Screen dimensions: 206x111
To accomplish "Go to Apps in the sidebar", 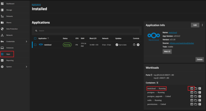I will click(x=8, y=54).
